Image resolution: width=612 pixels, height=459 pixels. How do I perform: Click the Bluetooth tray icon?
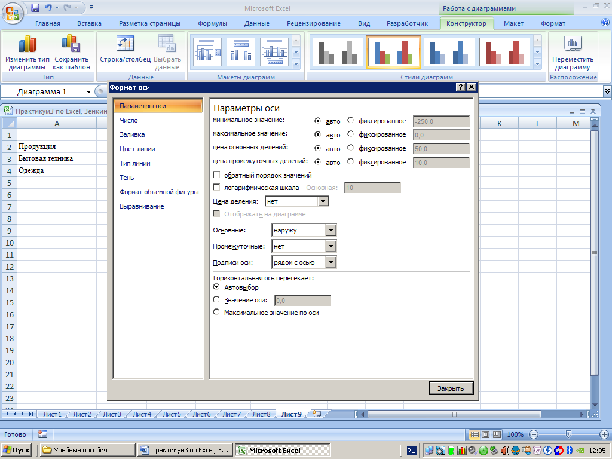click(570, 451)
